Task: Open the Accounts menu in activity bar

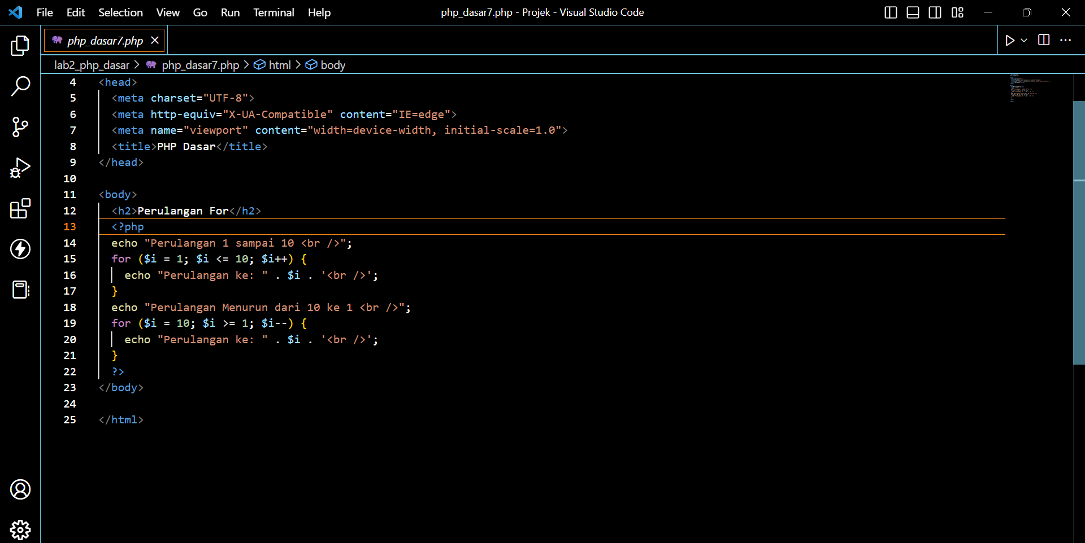Action: pos(20,489)
